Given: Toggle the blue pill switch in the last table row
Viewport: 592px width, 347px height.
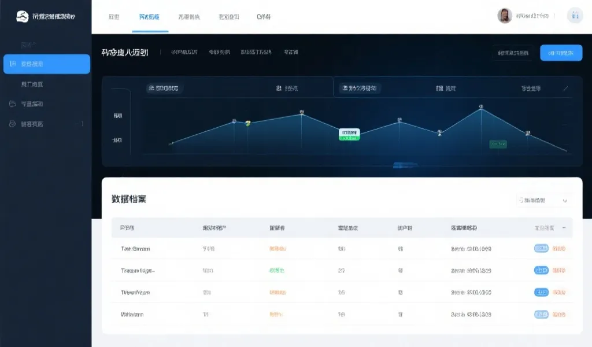Looking at the screenshot, I should [541, 315].
